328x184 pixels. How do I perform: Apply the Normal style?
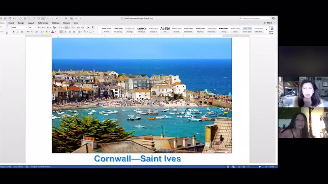pyautogui.click(x=106, y=30)
